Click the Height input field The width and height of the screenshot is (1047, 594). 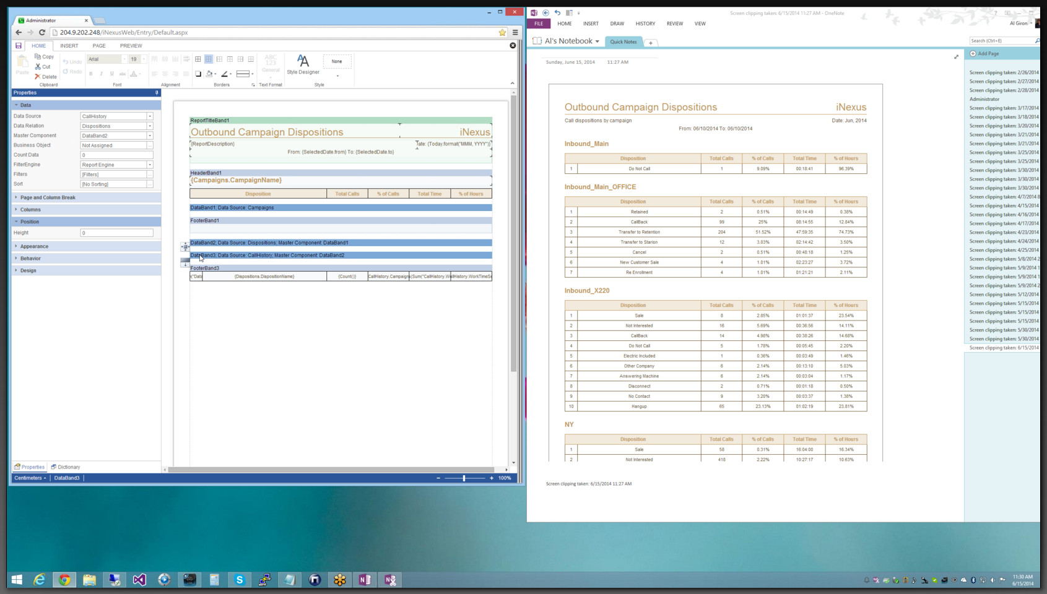click(x=116, y=233)
